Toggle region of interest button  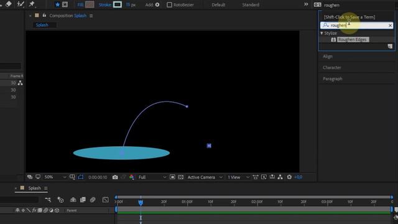(172, 177)
